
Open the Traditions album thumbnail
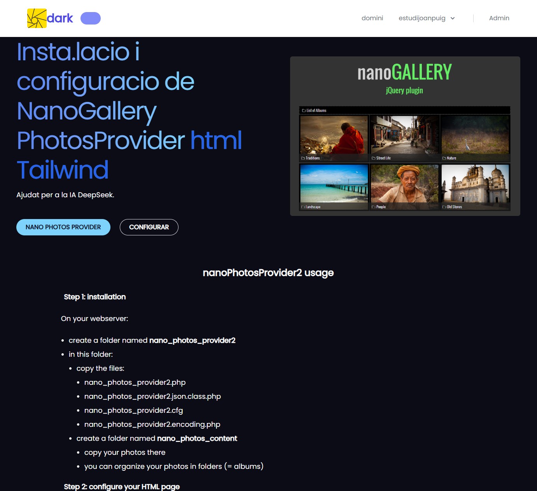pos(334,138)
